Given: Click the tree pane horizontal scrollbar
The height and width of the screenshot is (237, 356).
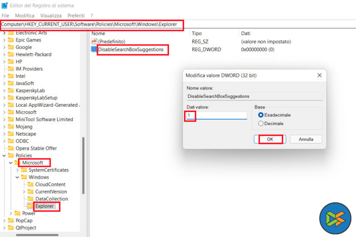Looking at the screenshot, I should point(37,235).
